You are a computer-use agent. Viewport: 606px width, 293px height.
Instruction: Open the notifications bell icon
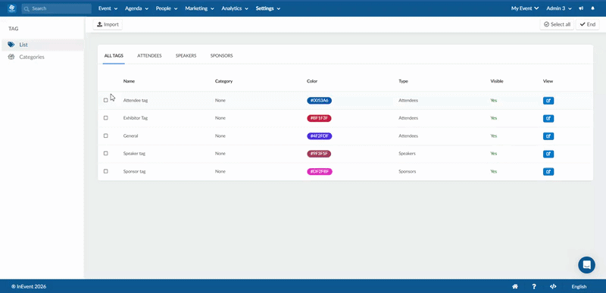click(x=593, y=8)
